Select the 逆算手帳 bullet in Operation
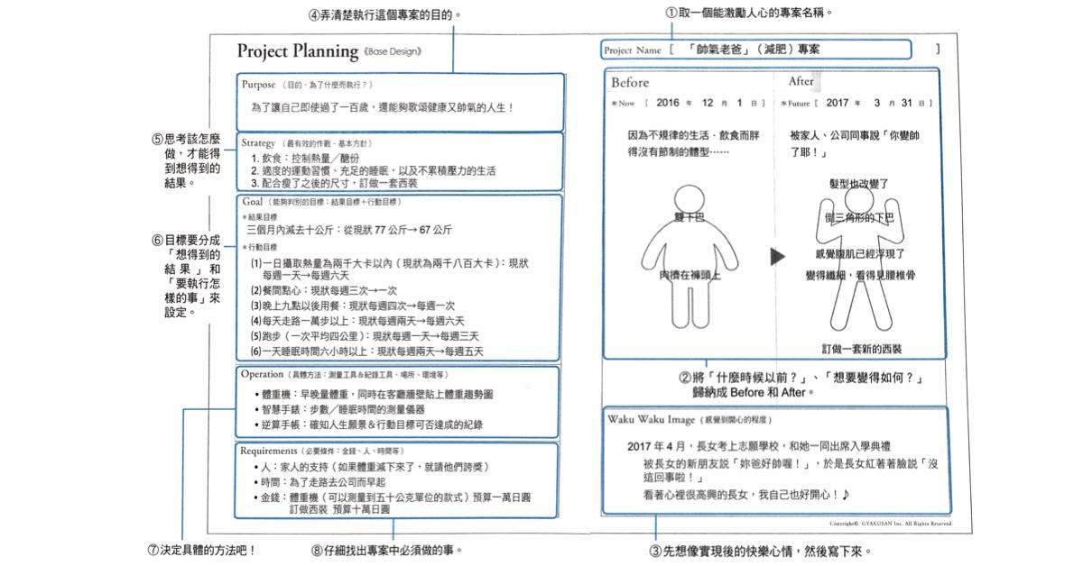This screenshot has width=1083, height=566. coord(370,424)
